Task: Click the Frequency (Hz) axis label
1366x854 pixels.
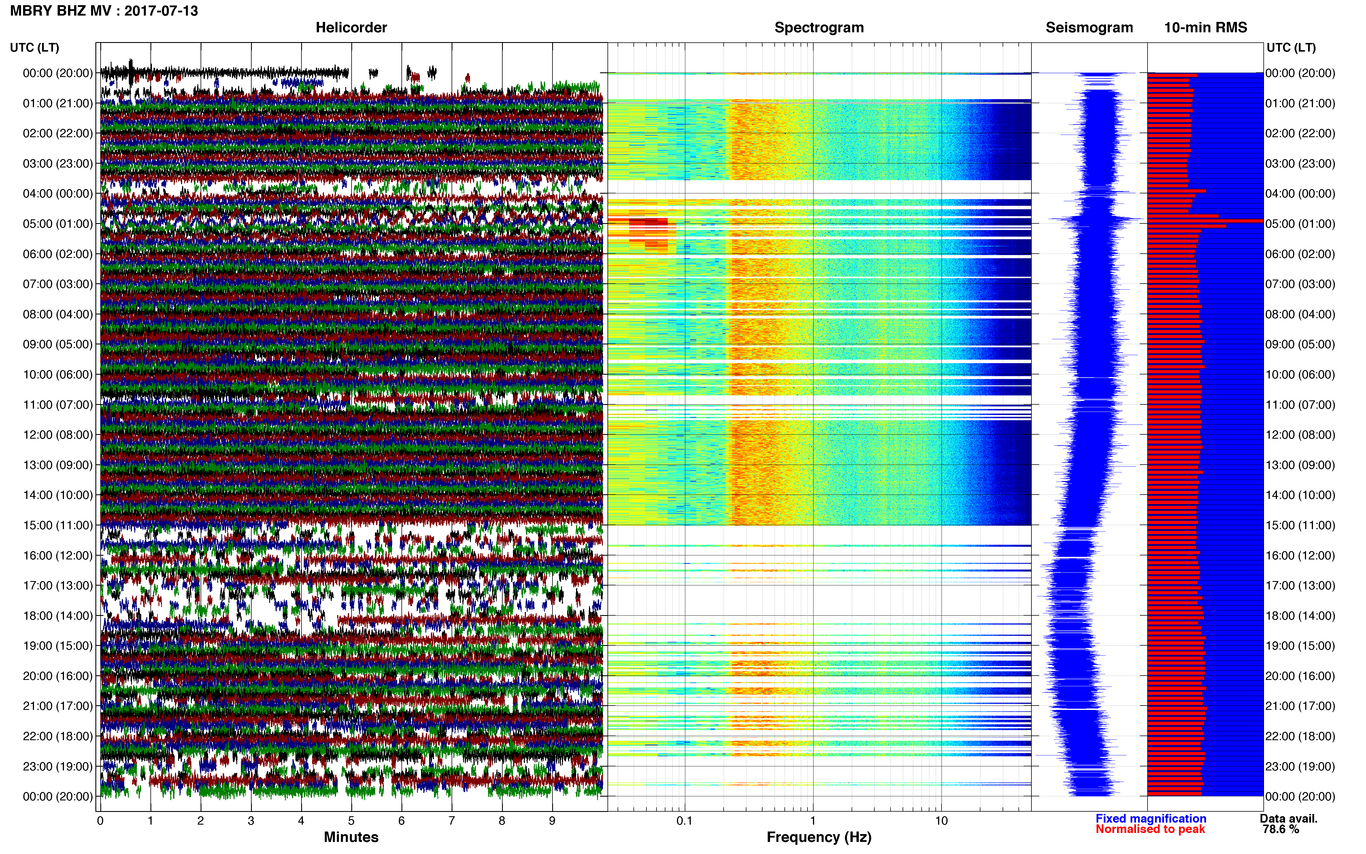Action: tap(819, 837)
